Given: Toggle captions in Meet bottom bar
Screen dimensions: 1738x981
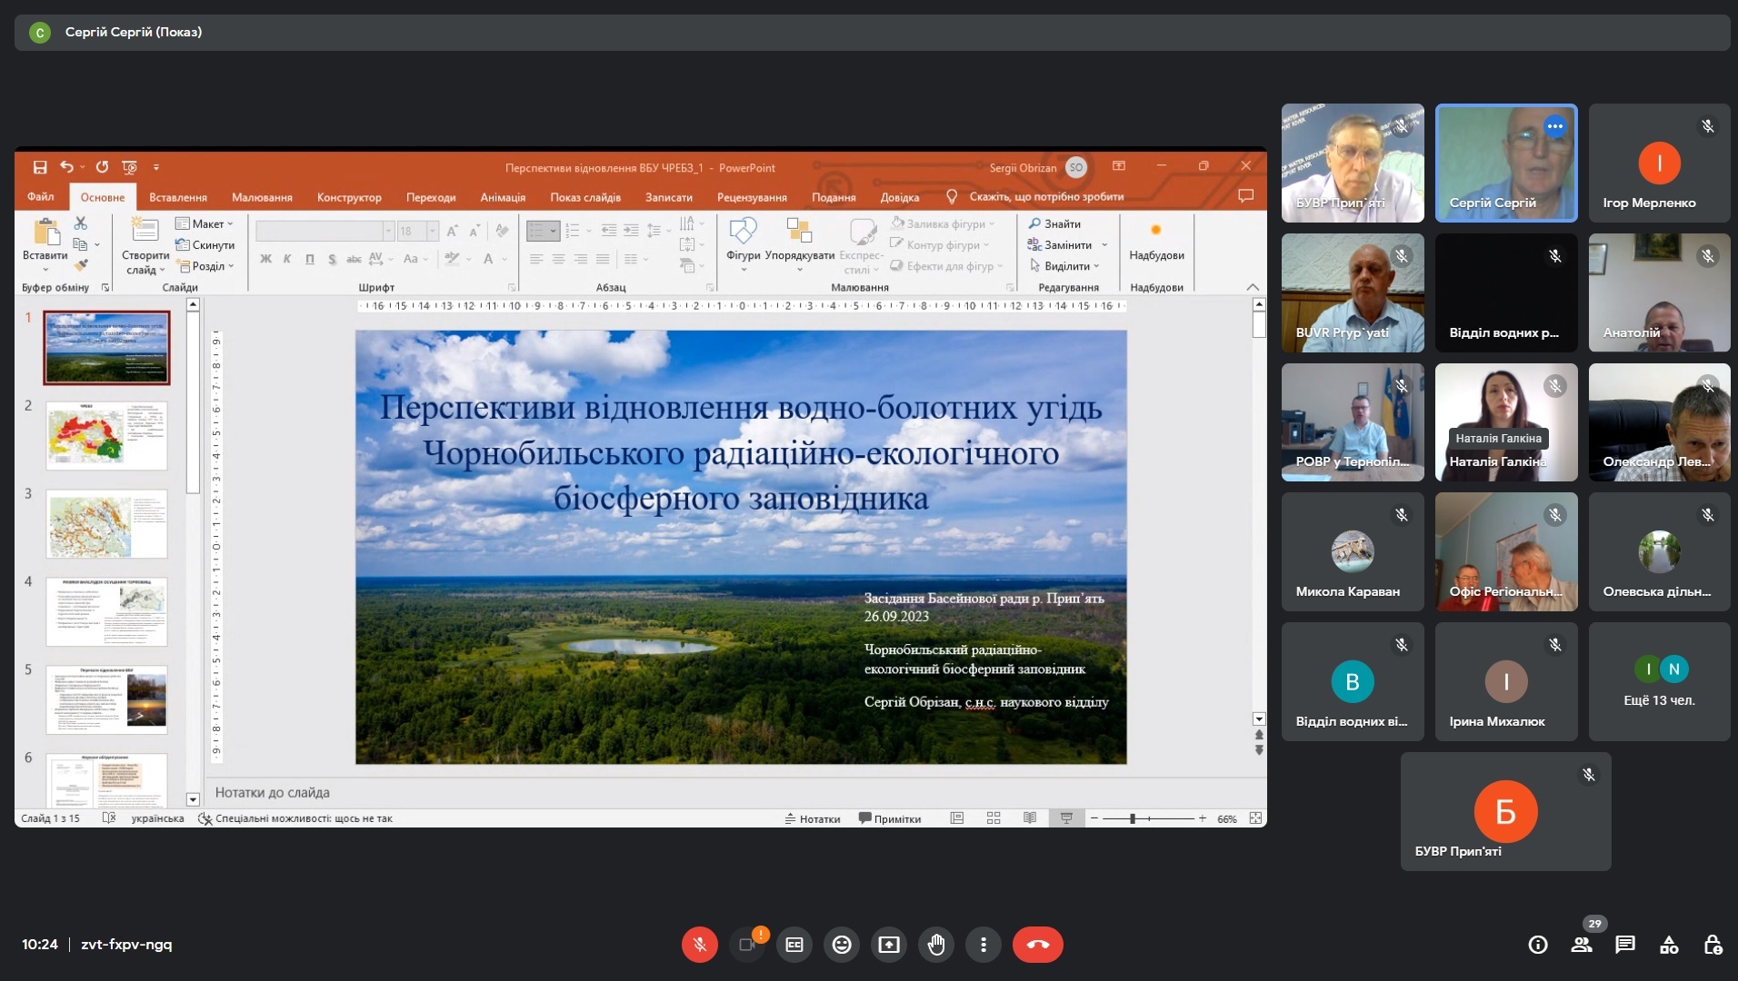Looking at the screenshot, I should [794, 945].
